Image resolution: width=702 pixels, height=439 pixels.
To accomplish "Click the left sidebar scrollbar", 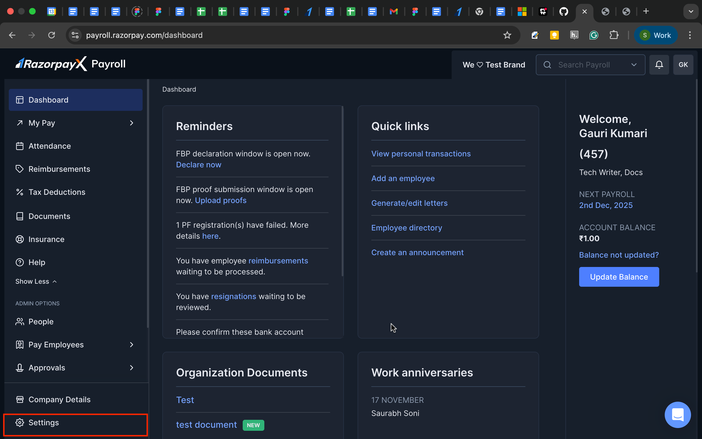I will [148, 203].
